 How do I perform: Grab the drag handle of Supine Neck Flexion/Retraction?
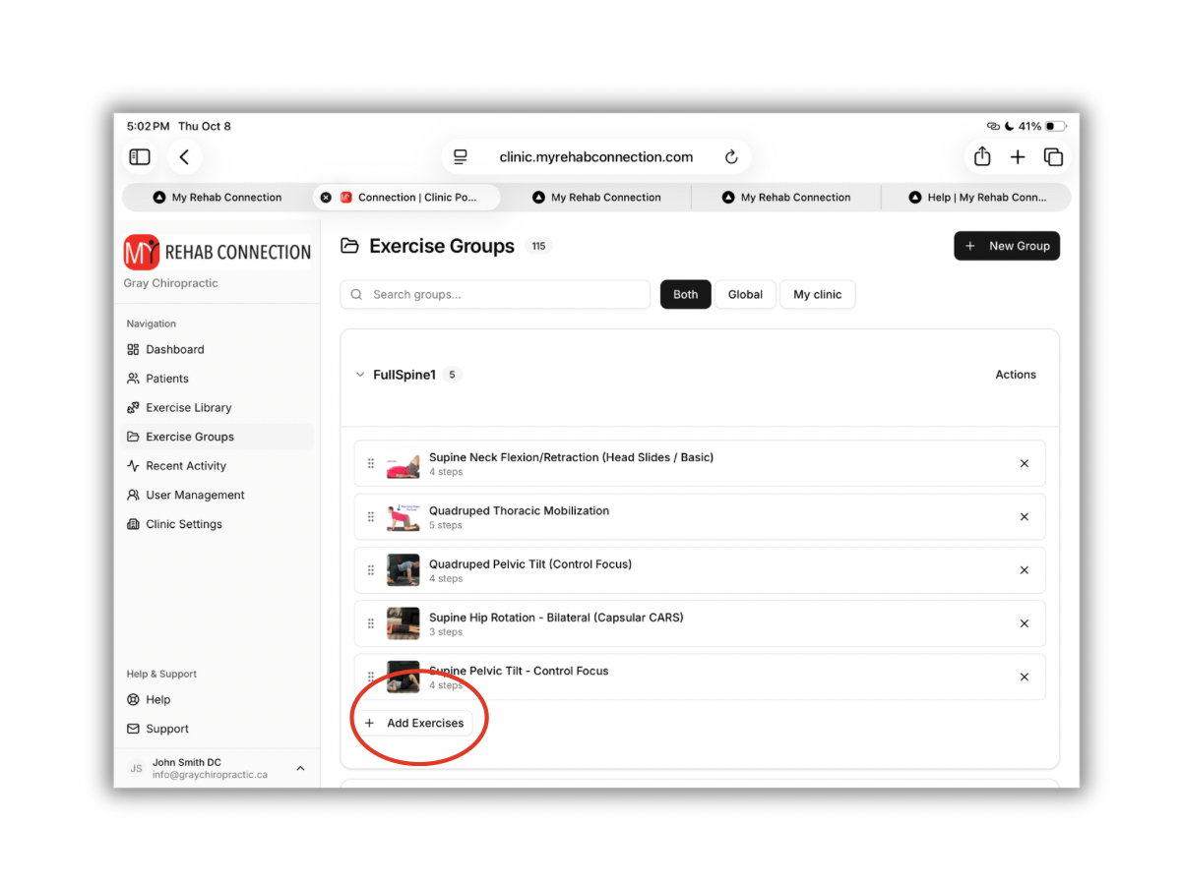[371, 463]
